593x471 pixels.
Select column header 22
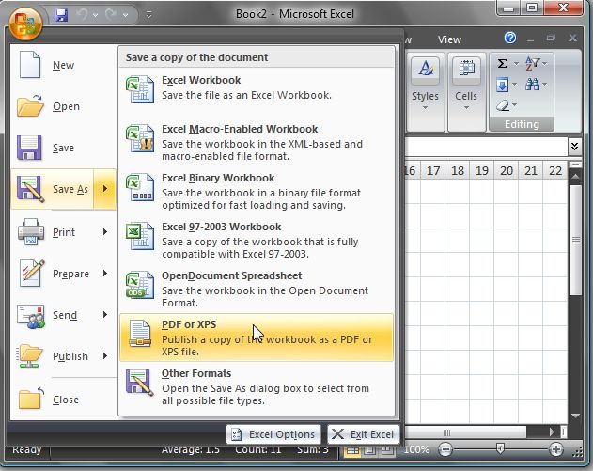555,170
